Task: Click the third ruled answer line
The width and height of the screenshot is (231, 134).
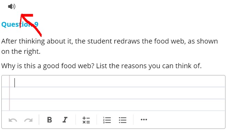Action: point(117,105)
